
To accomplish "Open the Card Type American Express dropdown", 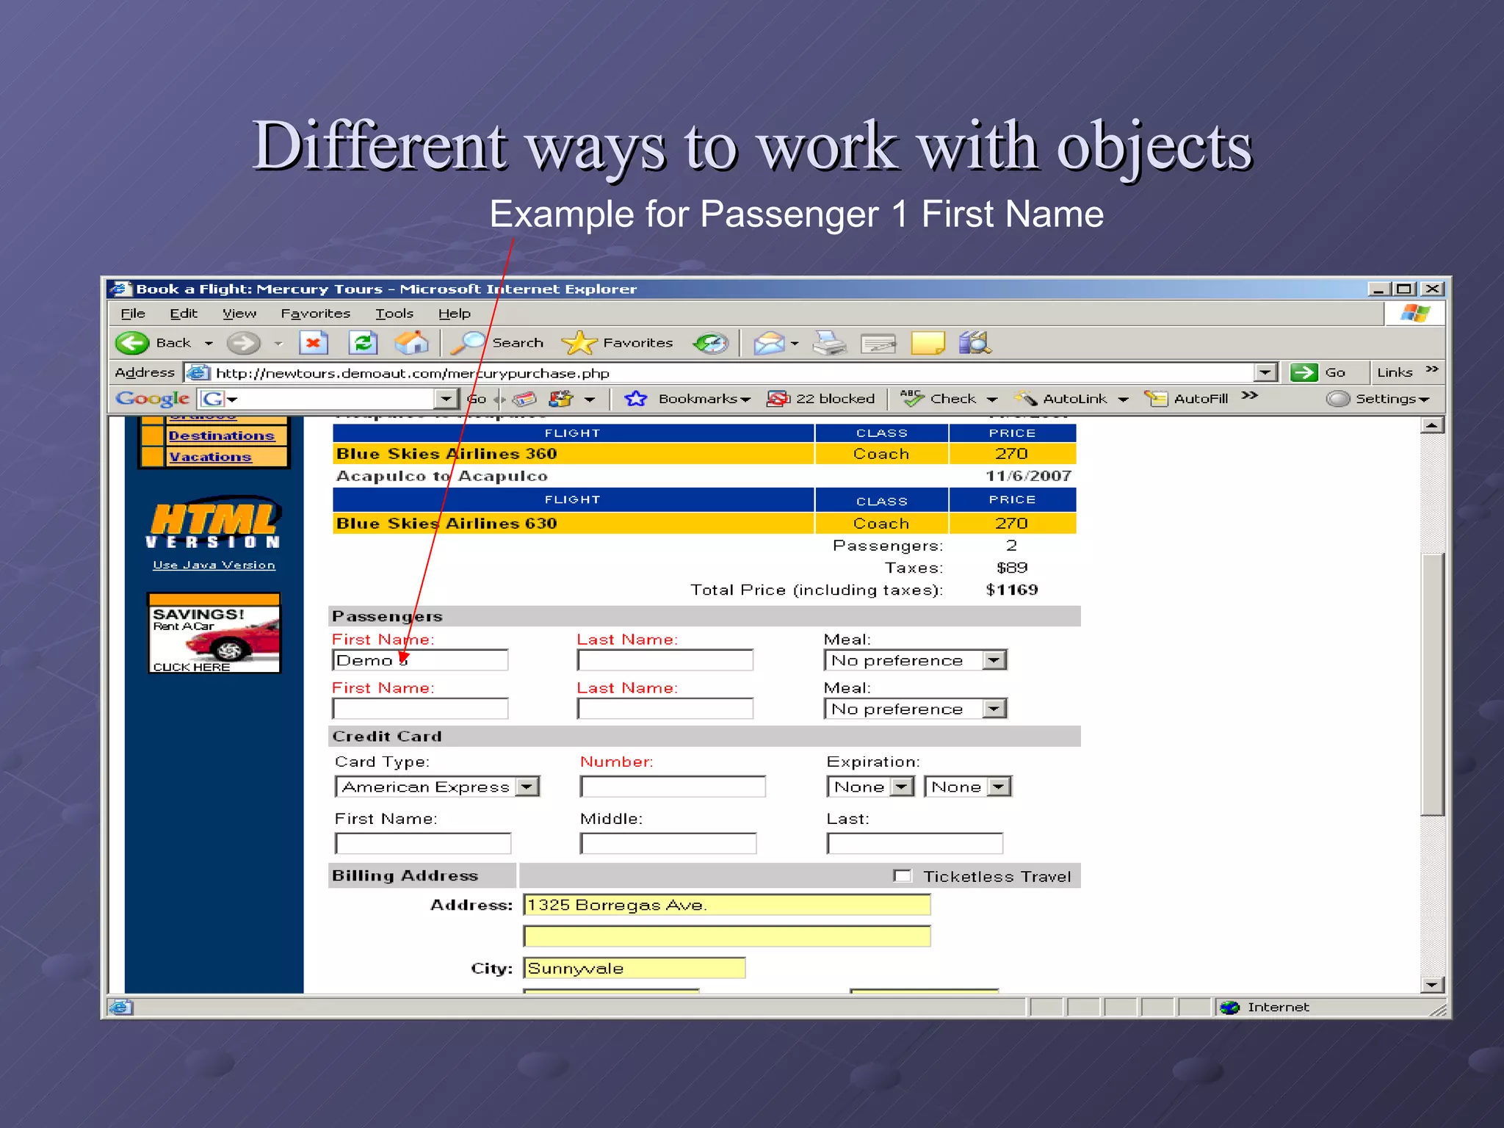I will tap(527, 787).
